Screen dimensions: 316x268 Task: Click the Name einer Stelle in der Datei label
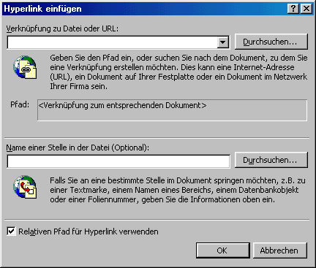[x=78, y=148]
